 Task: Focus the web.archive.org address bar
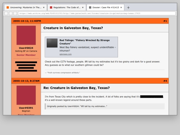[x=97, y=13]
